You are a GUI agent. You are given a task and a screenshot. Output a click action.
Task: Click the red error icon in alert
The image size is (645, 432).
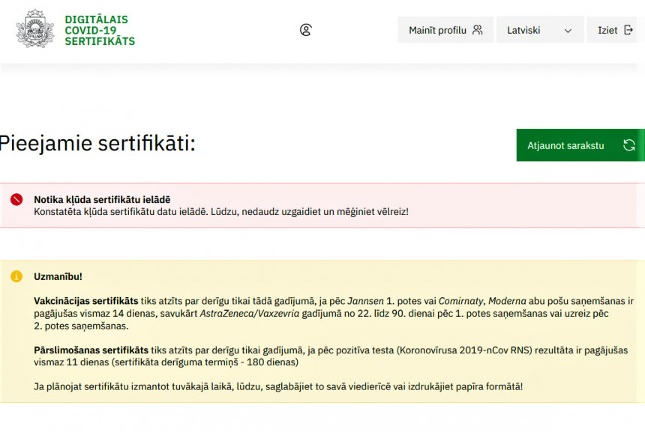16,200
